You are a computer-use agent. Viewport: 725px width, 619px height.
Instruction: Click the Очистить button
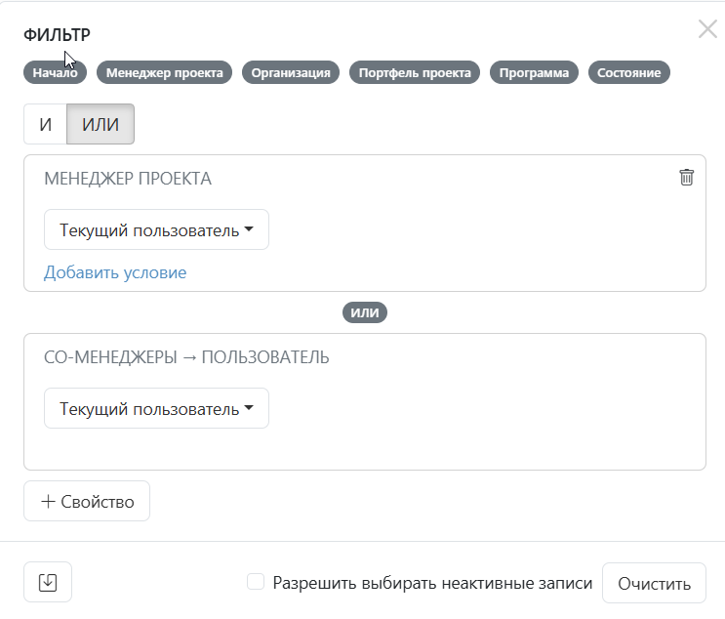point(654,584)
